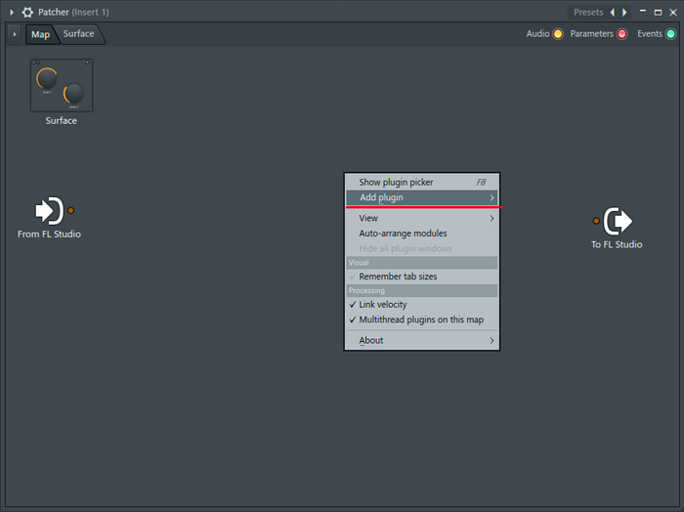The height and width of the screenshot is (512, 684).
Task: Click Knob 2 on the Surface module
Action: (74, 94)
